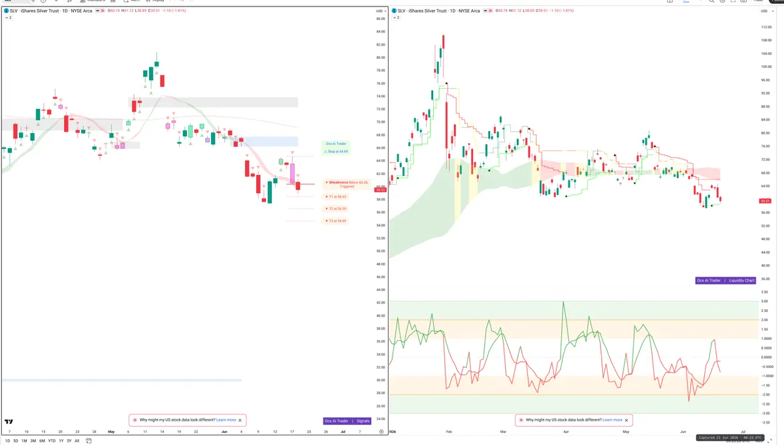Click the SLV symbol title in right chart
Screen dimensions: 784x445
(438, 11)
